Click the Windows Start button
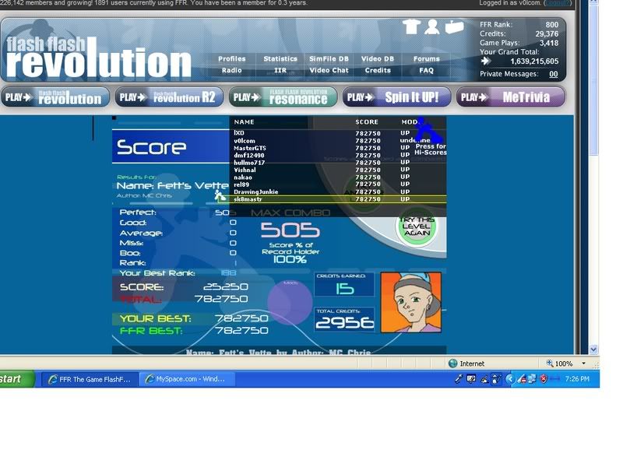The width and height of the screenshot is (623, 467). point(16,379)
